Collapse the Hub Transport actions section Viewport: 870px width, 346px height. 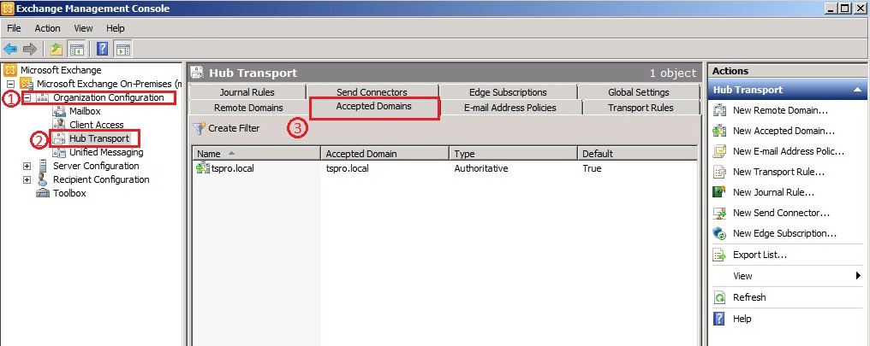pyautogui.click(x=856, y=90)
